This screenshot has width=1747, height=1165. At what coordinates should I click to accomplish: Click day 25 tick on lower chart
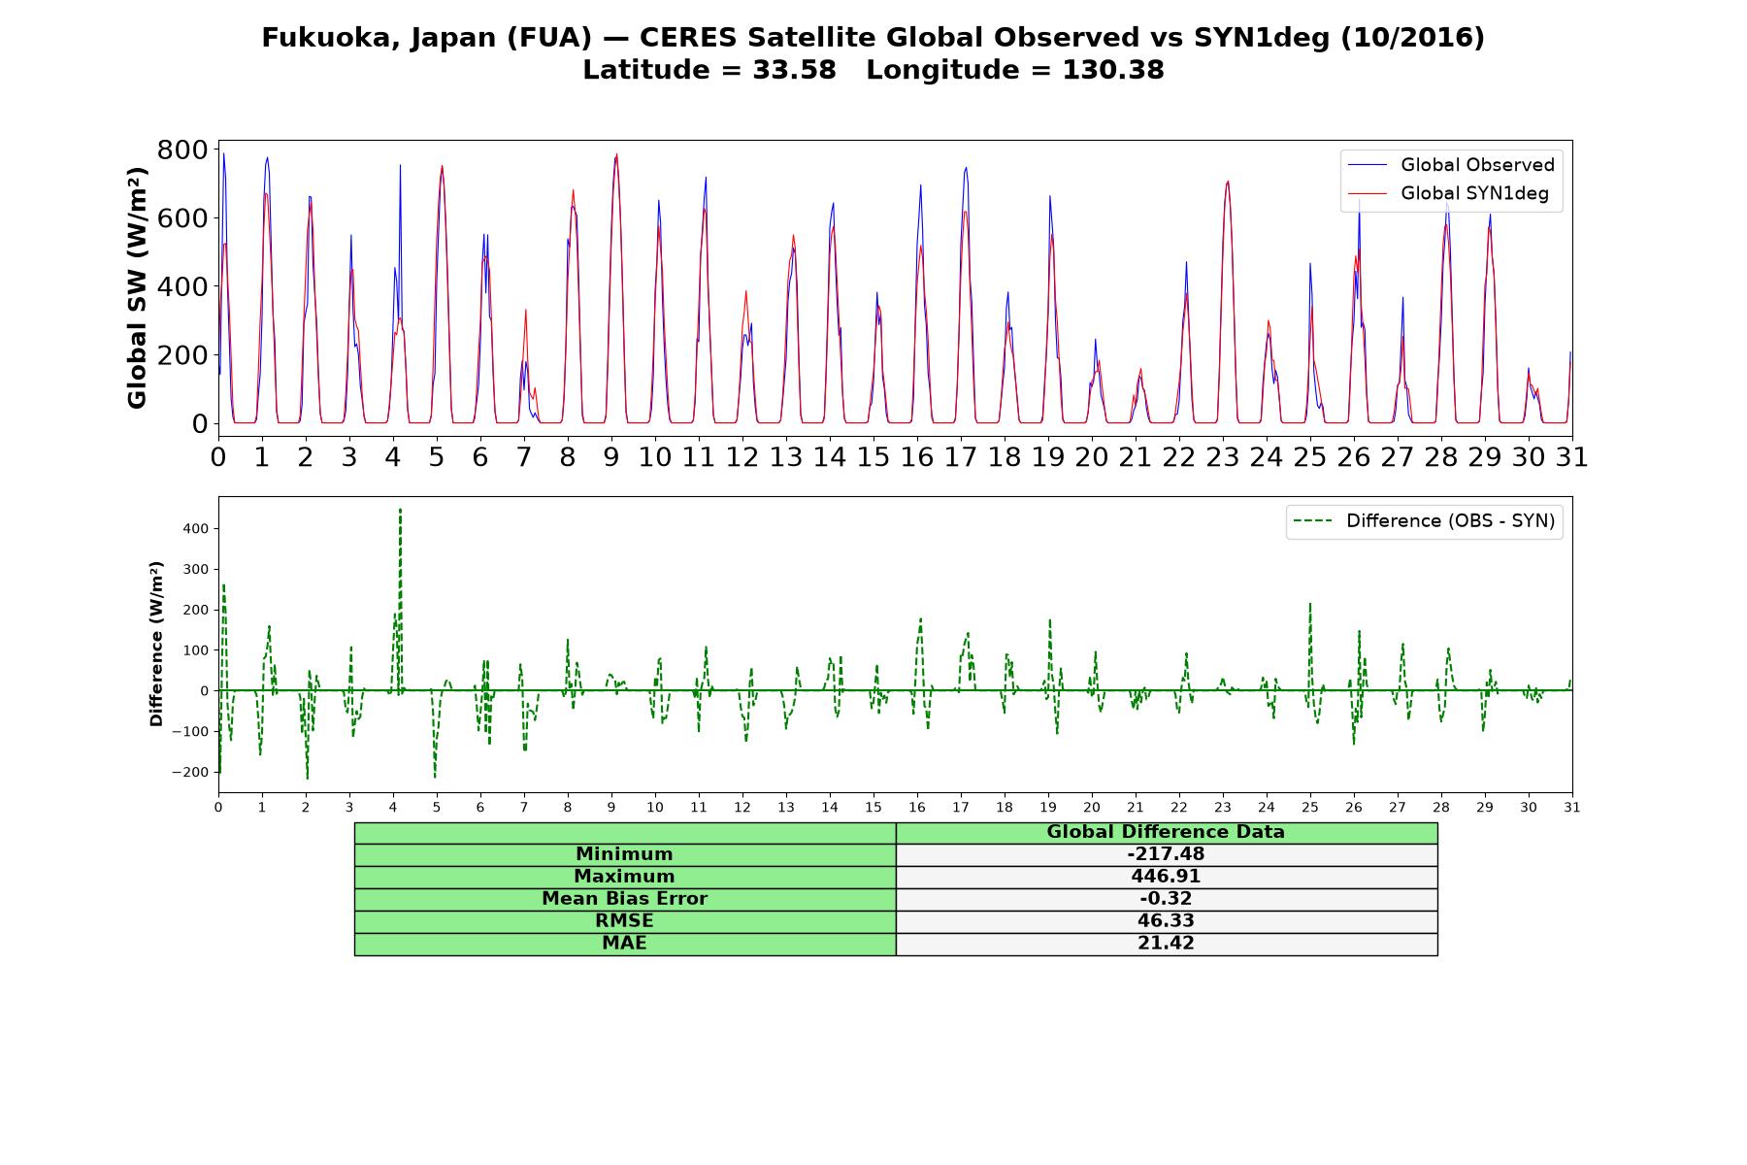(x=1310, y=808)
